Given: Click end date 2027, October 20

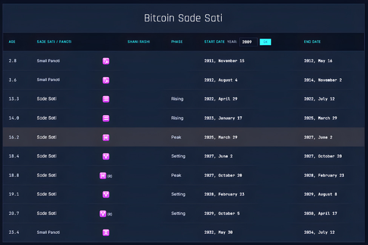Looking at the screenshot, I should click(x=323, y=156).
